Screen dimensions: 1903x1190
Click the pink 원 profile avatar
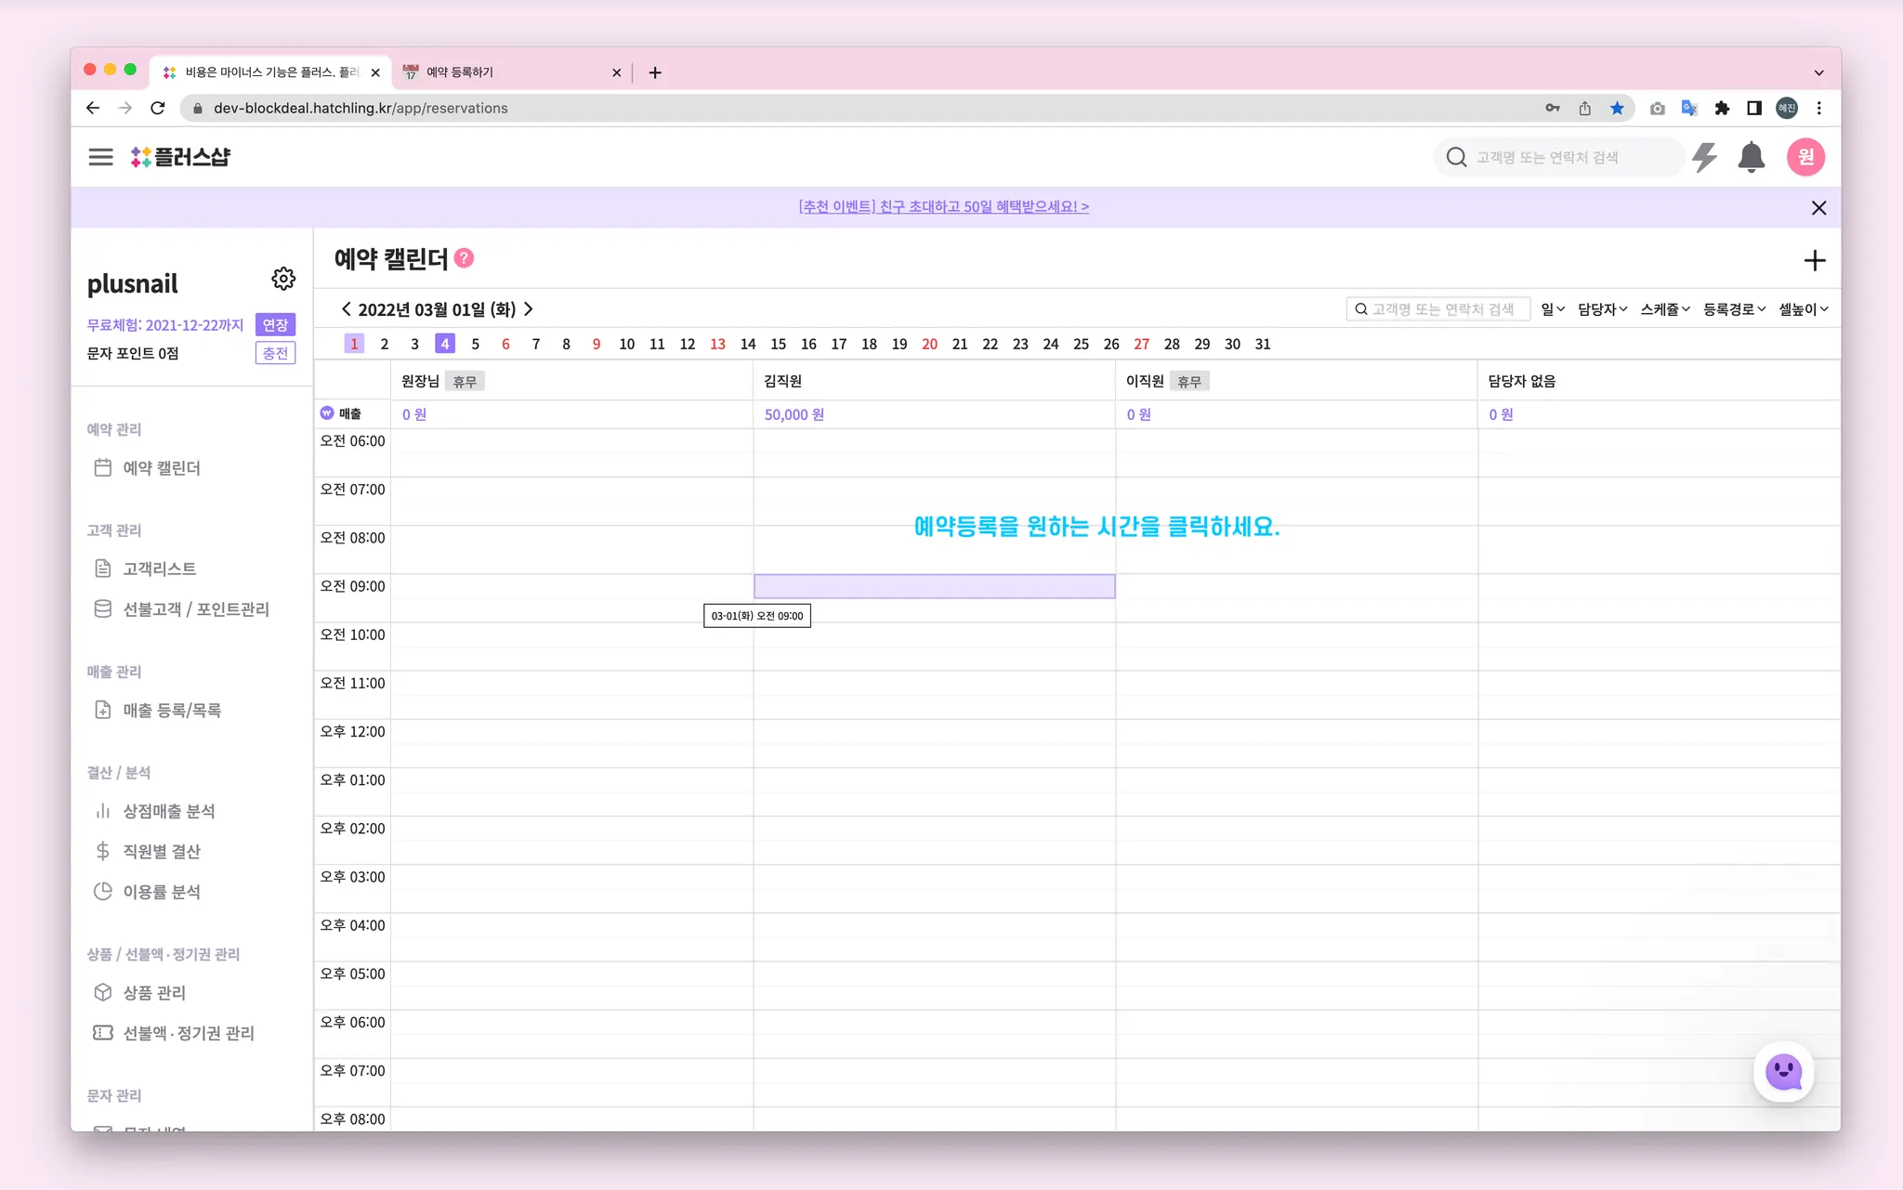click(1805, 157)
